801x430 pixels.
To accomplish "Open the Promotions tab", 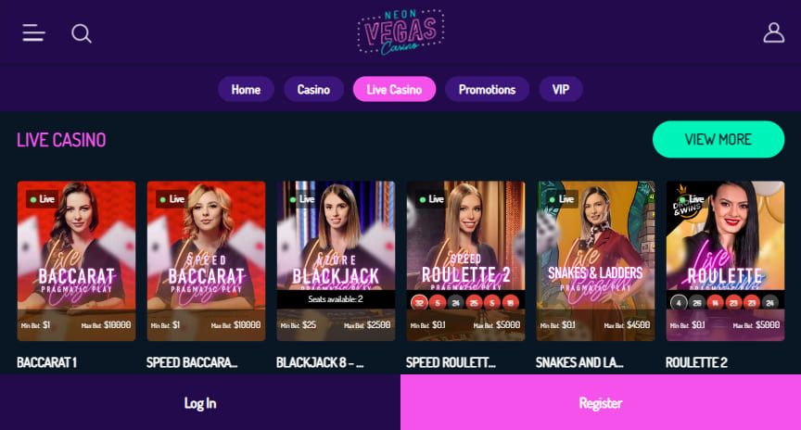I will tap(487, 89).
